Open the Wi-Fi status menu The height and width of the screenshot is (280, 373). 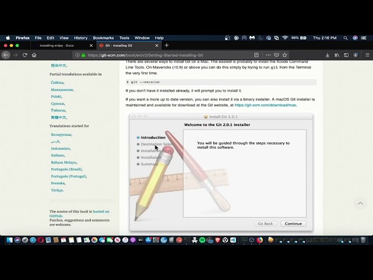tap(285, 38)
